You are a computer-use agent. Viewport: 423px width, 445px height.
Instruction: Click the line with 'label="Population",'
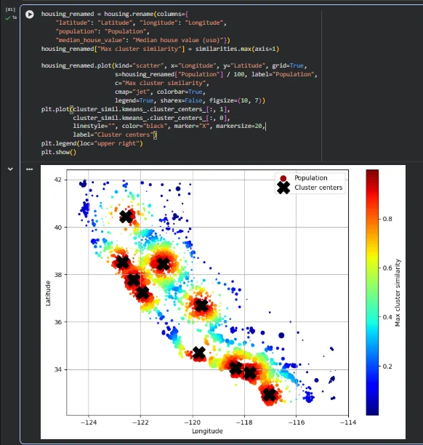click(x=216, y=74)
